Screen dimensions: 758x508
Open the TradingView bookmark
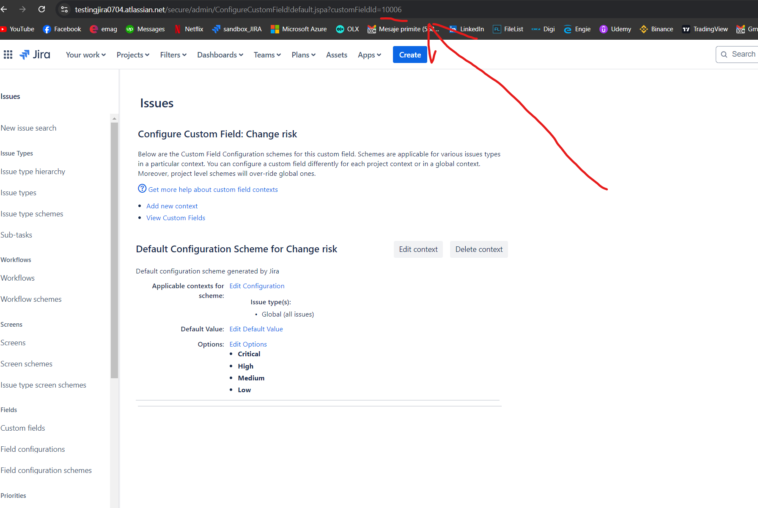click(705, 29)
